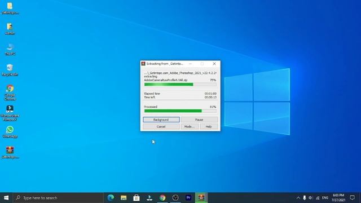
Task: Click the extracting file name text
Action: click(x=166, y=80)
